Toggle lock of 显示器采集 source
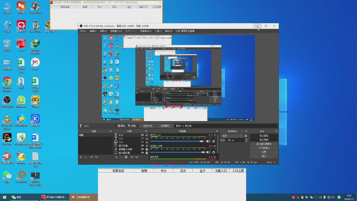Image resolution: width=357 pixels, height=201 pixels. click(x=147, y=153)
